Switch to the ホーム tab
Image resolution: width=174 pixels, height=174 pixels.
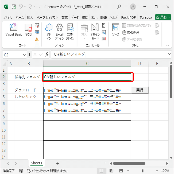[20, 17]
